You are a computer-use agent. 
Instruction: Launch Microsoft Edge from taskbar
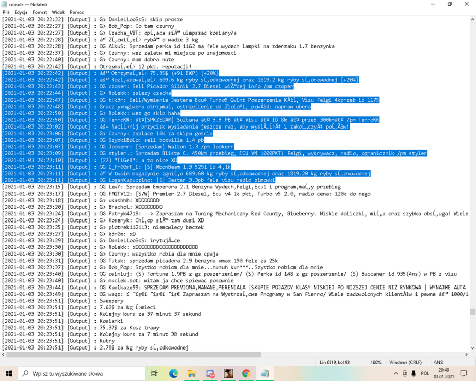(x=173, y=373)
